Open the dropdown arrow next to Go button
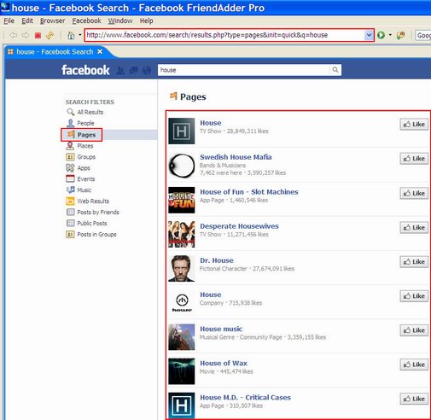Screen dimensions: 431x420 [x=390, y=35]
